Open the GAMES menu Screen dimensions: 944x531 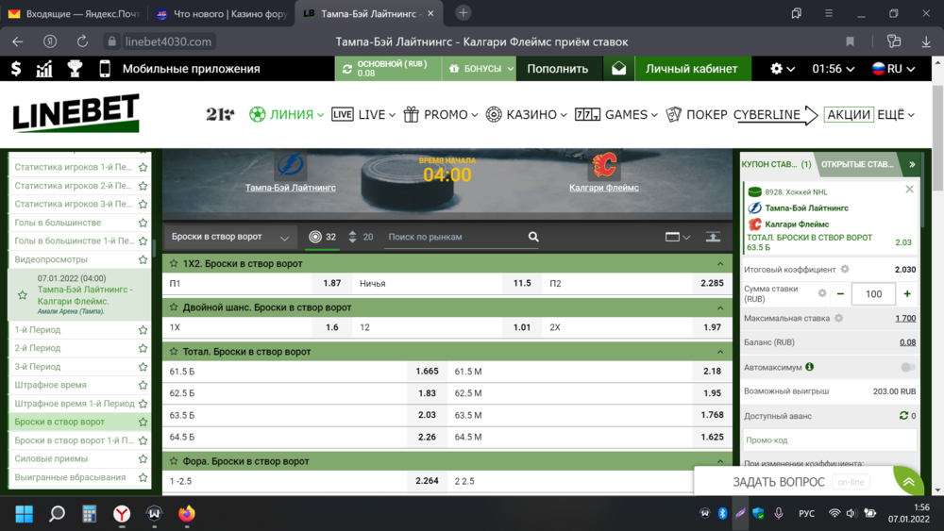pyautogui.click(x=615, y=114)
